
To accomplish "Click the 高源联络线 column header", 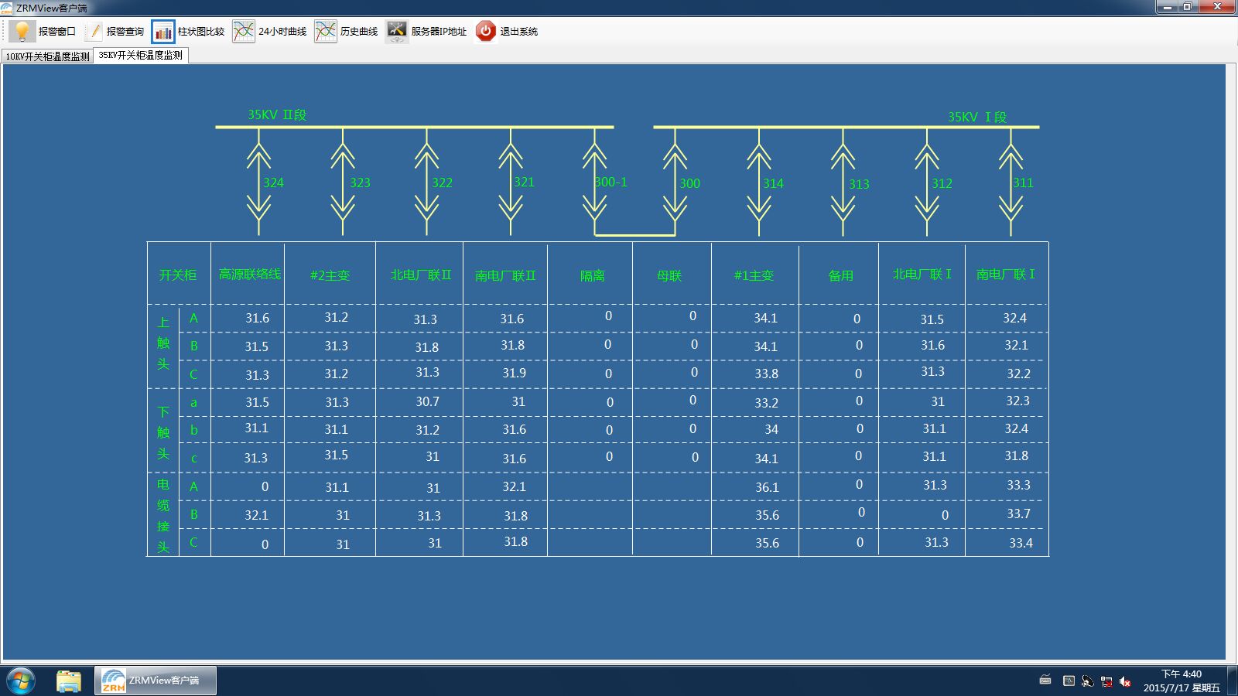I will coord(249,275).
